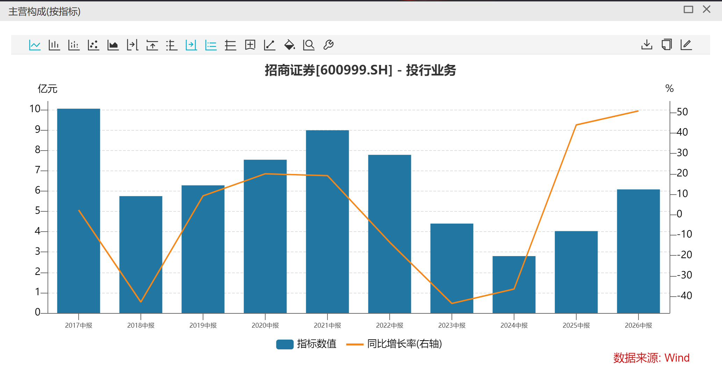
Task: Open the paint bucket fill color tool
Action: pos(289,45)
